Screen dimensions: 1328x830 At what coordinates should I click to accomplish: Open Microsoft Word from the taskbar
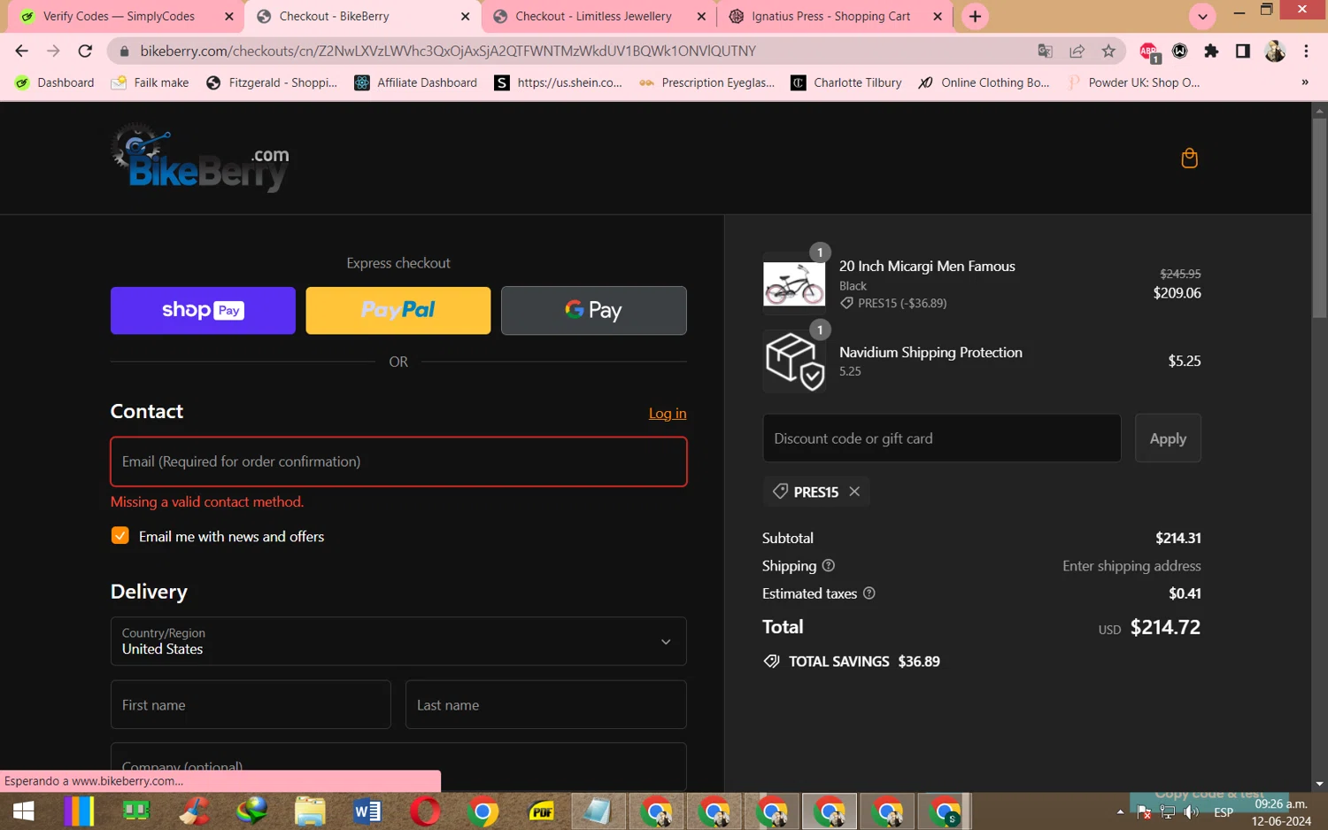pyautogui.click(x=367, y=811)
